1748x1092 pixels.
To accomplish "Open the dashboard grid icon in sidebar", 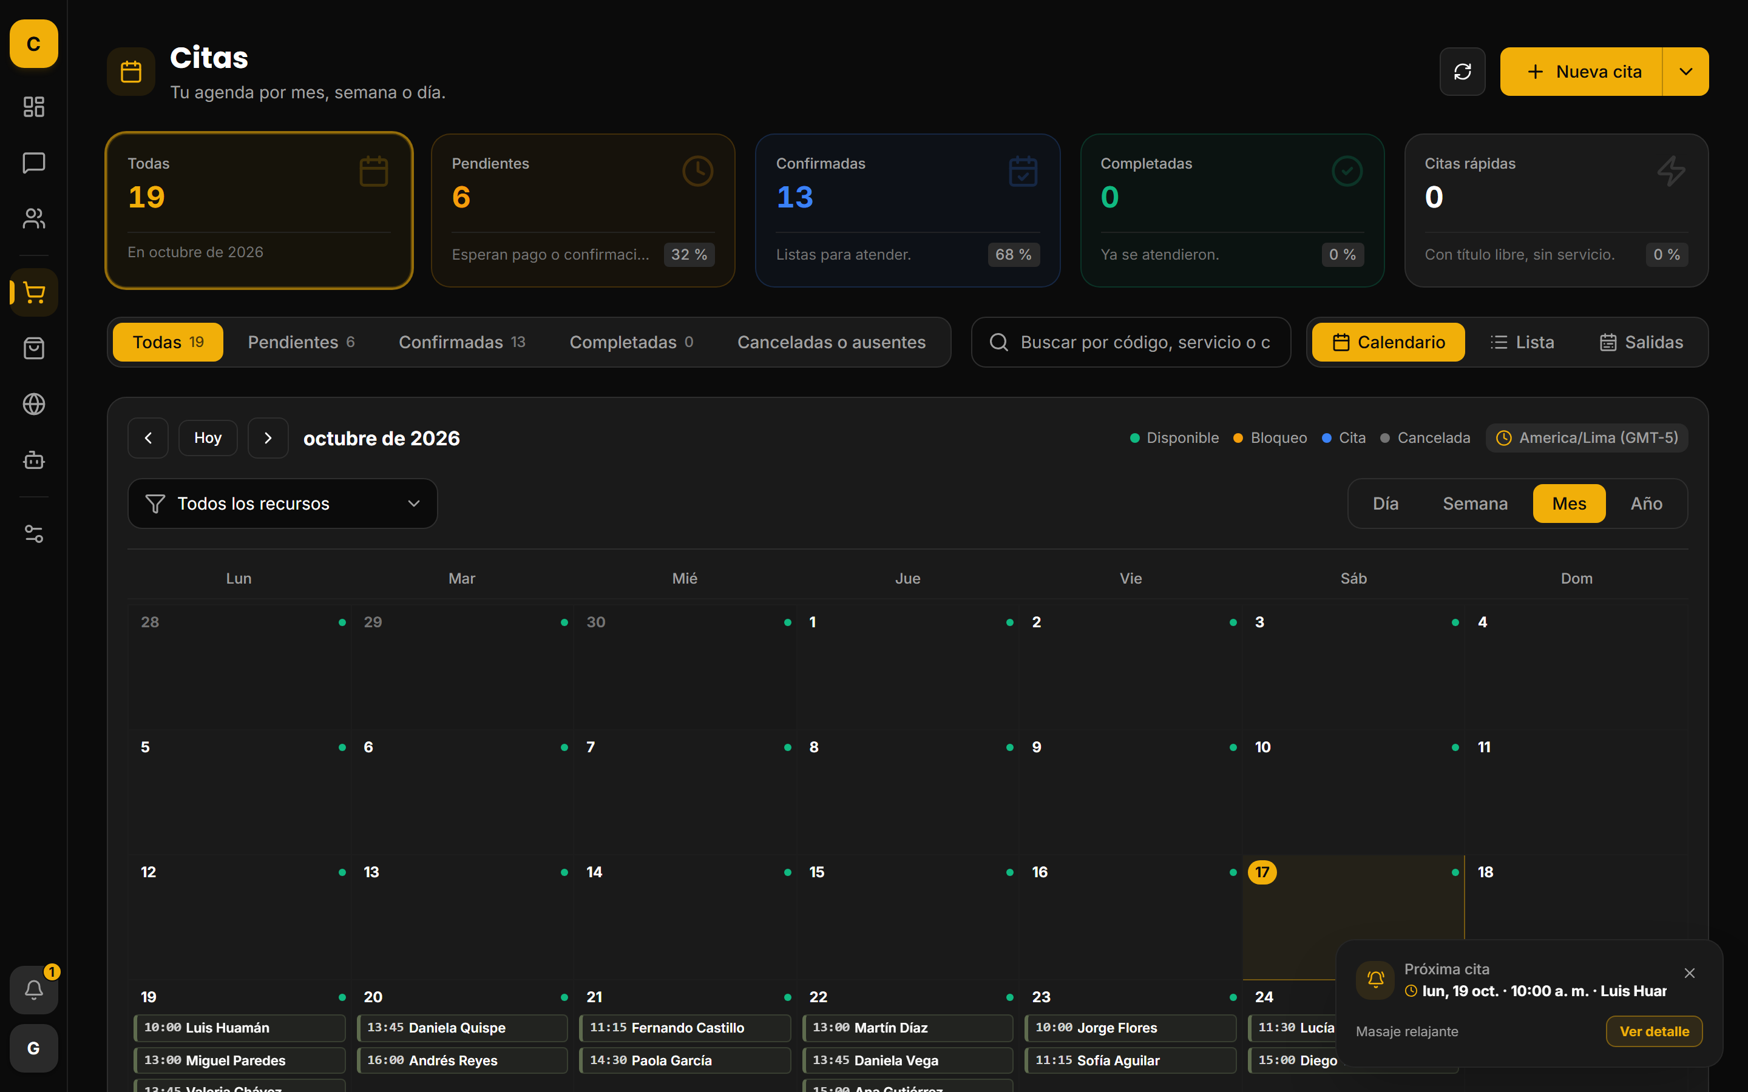I will (34, 107).
